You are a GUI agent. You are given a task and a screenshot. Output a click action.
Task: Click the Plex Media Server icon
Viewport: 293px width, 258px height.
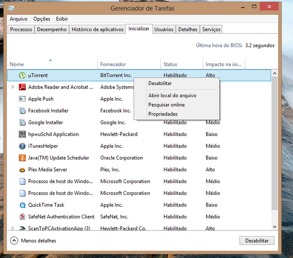(22, 170)
